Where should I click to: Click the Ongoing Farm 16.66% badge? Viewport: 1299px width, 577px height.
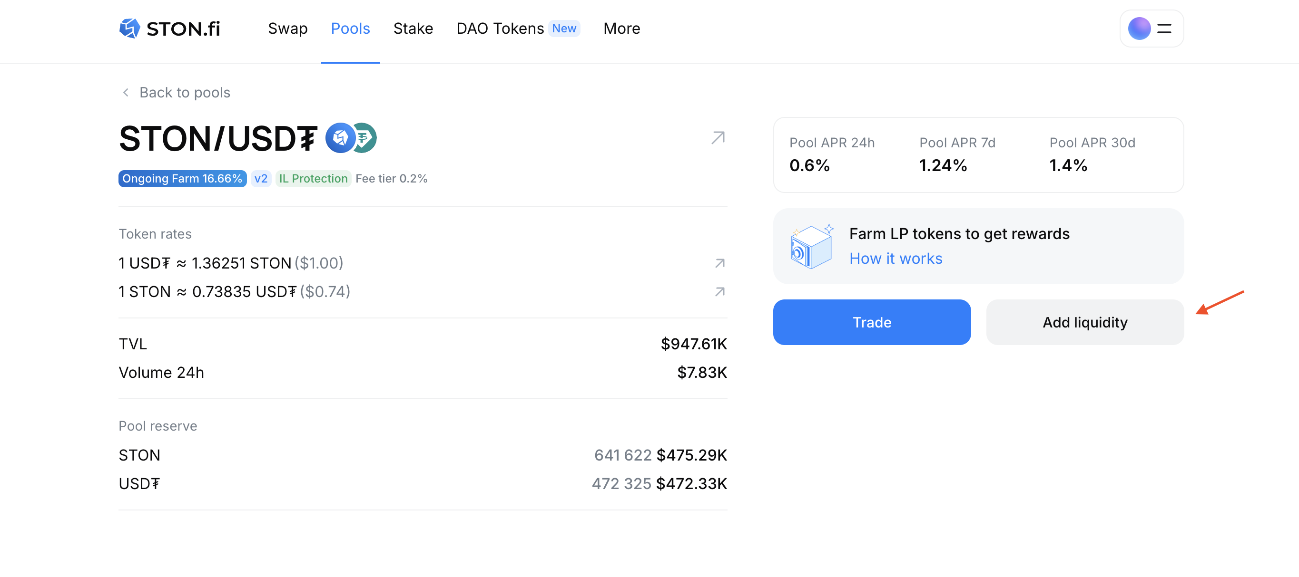click(182, 179)
